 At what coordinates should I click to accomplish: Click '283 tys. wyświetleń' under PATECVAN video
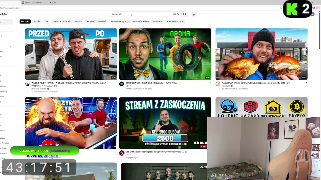[40, 92]
